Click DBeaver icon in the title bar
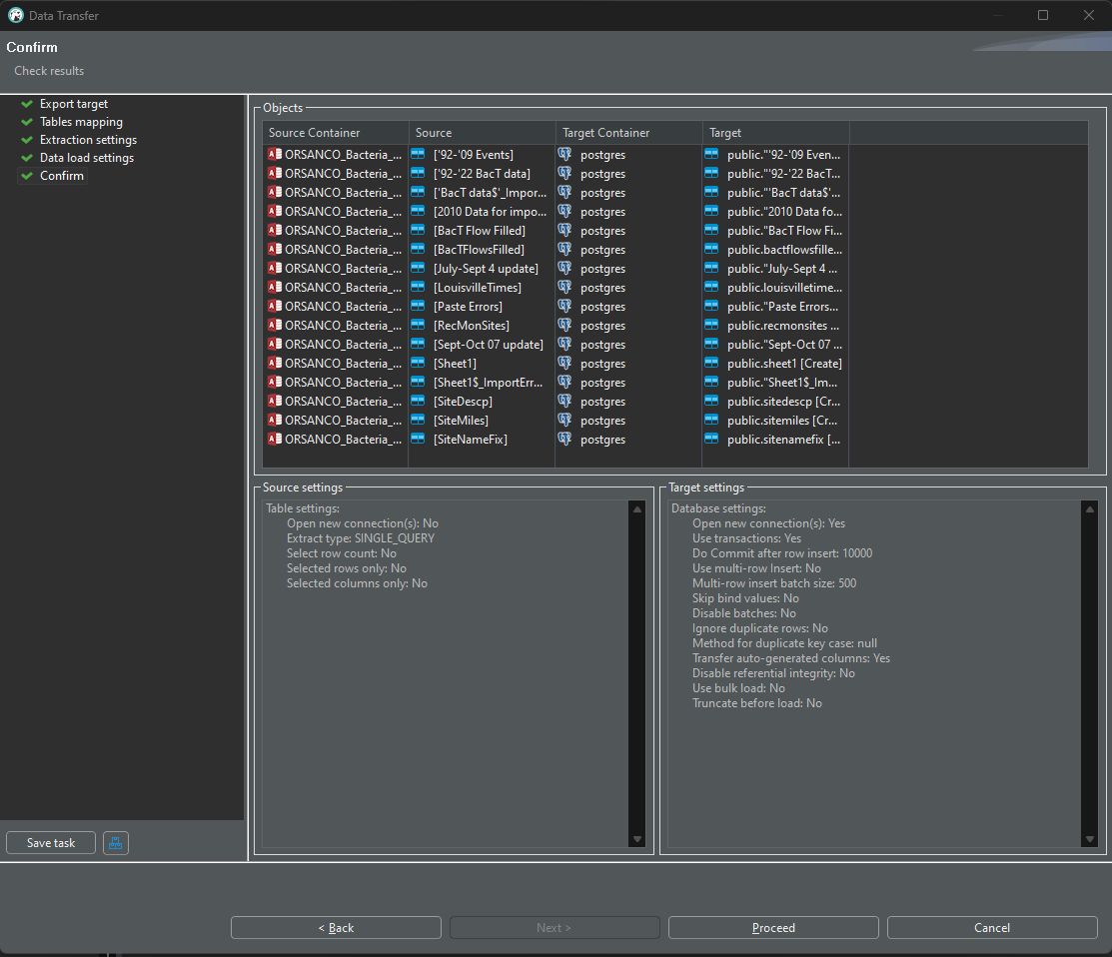Image resolution: width=1112 pixels, height=957 pixels. (15, 15)
